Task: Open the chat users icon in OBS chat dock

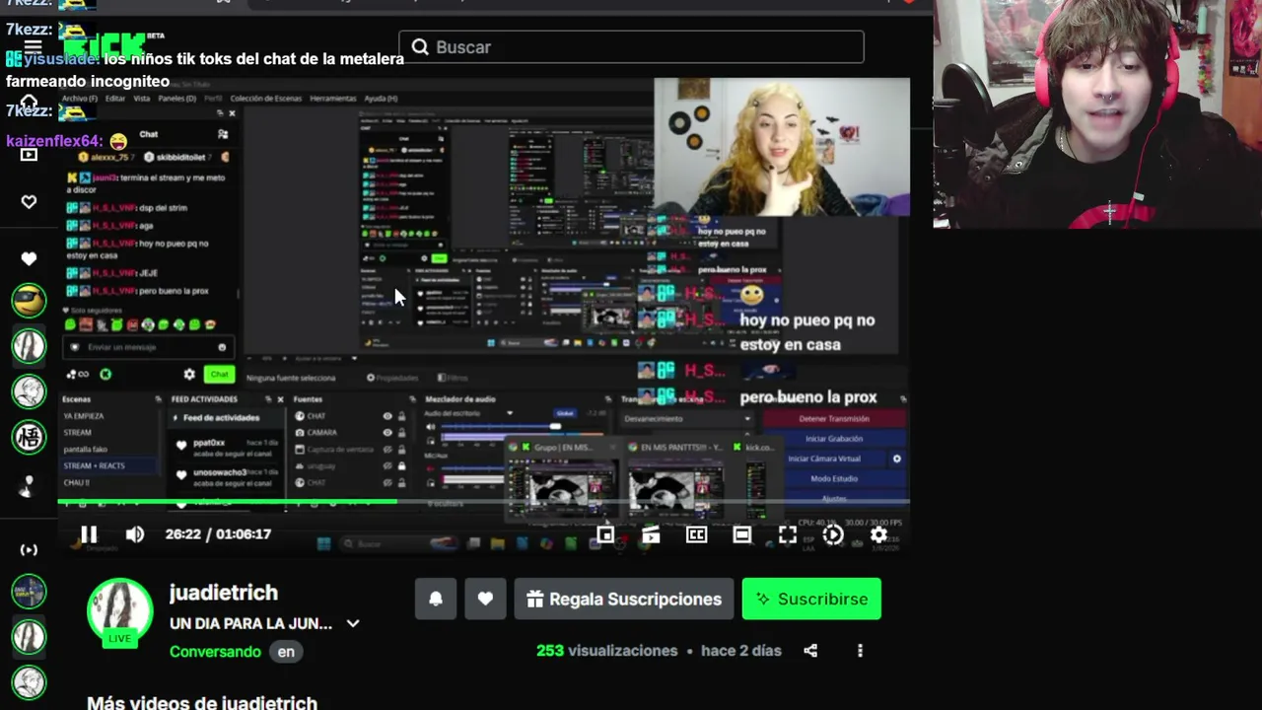Action: [223, 134]
